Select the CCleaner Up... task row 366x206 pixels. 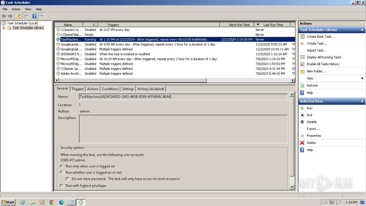tap(175, 69)
